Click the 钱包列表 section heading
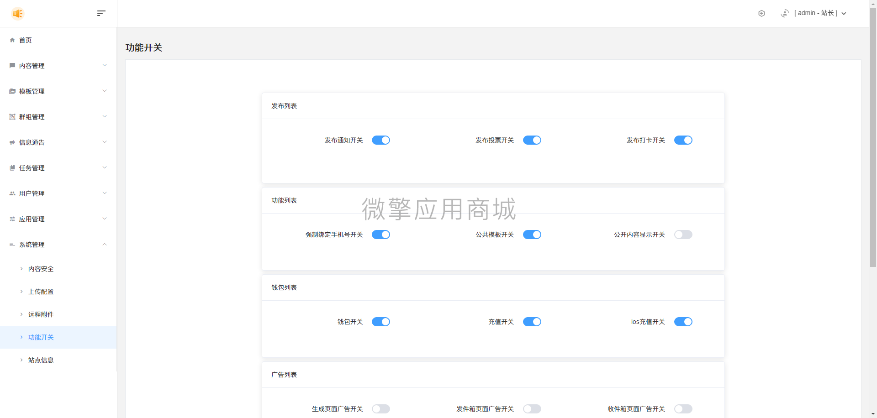The height and width of the screenshot is (418, 877). [x=284, y=287]
